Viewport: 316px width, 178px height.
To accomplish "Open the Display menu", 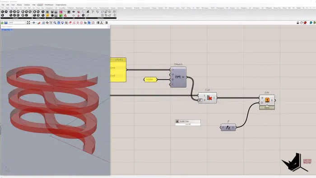I will click(19, 5).
